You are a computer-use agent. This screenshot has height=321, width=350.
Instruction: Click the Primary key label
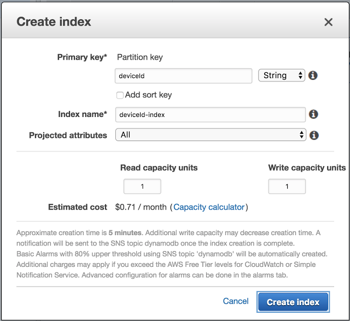pos(82,57)
